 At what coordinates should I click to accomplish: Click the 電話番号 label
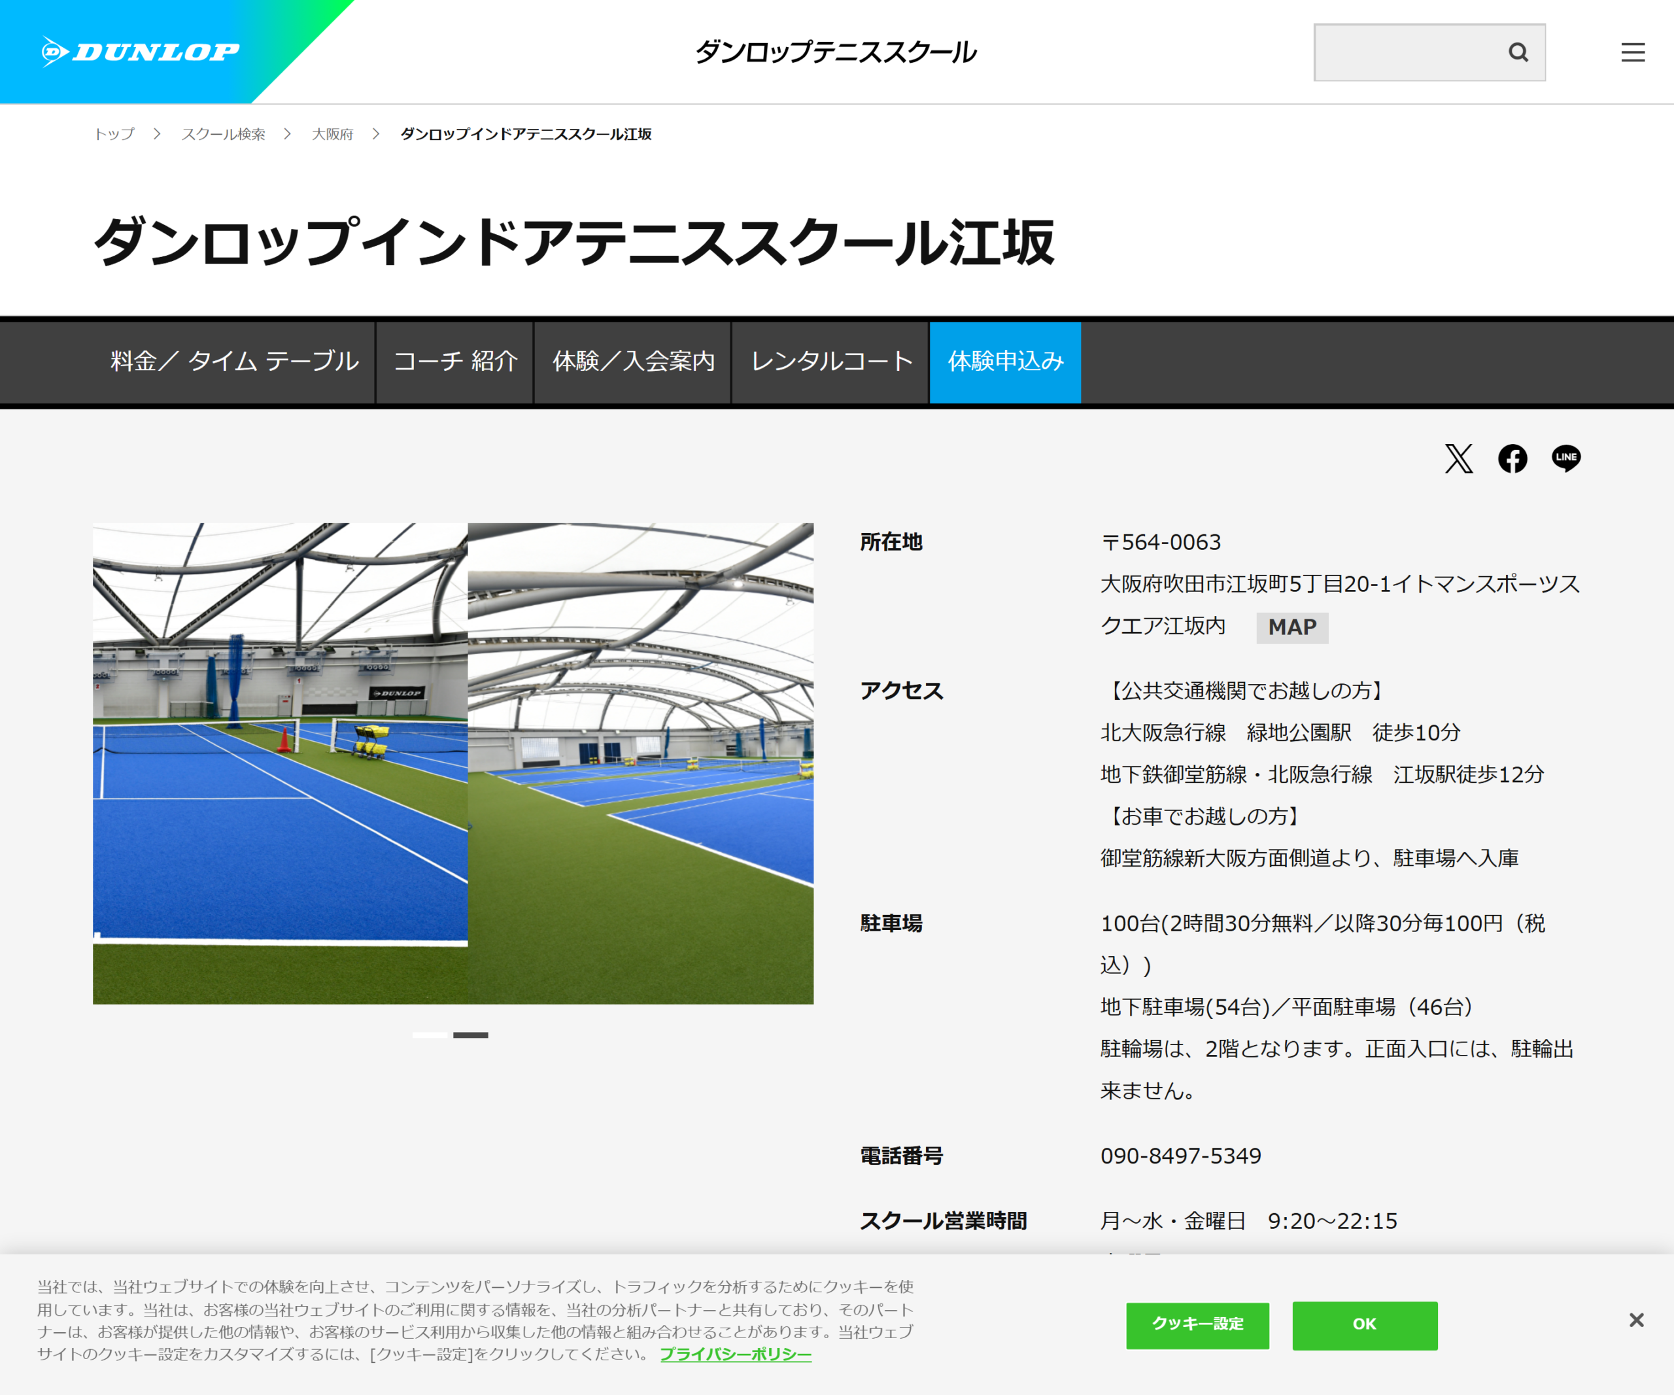coord(902,1156)
